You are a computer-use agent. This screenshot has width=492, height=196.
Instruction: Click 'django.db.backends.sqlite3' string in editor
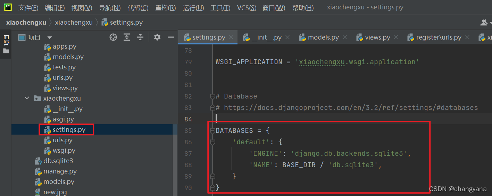tap(349, 153)
